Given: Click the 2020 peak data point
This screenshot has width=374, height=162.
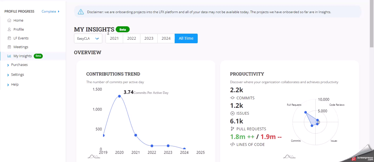Looking at the screenshot, I should (119, 96).
